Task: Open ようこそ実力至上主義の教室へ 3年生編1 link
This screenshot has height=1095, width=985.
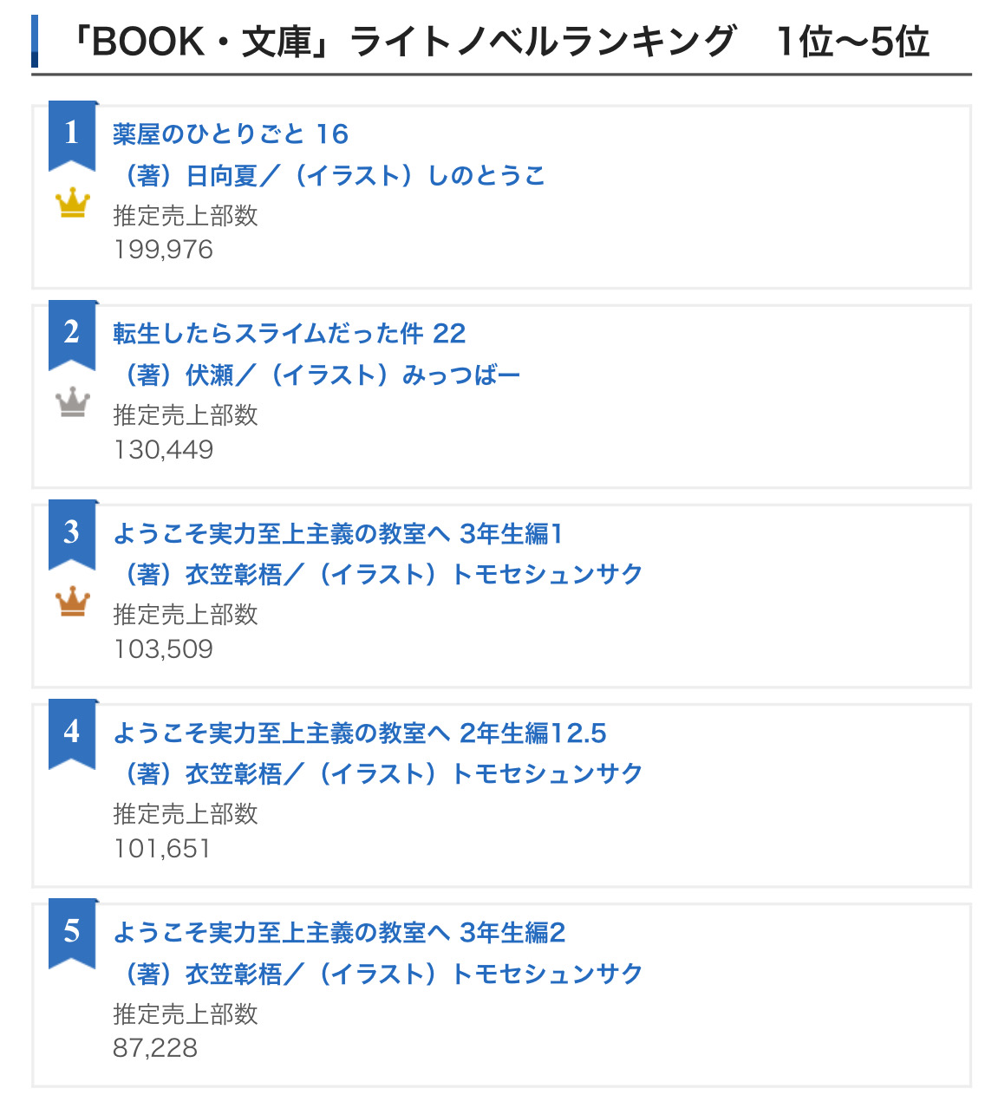Action: (x=338, y=534)
